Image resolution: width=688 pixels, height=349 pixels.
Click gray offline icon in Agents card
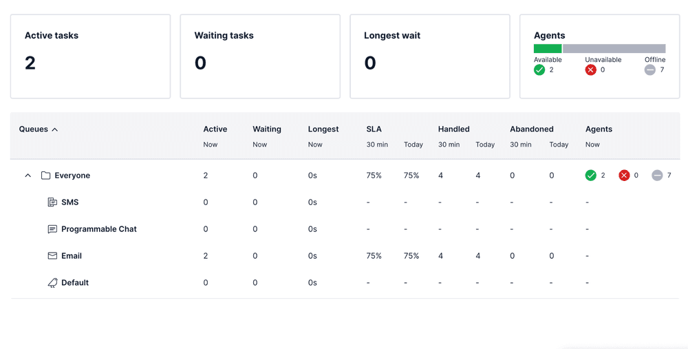[649, 70]
